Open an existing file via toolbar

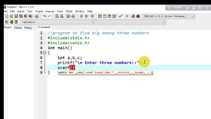(x=11, y=16)
